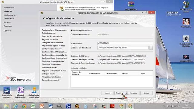
Task: Click the Reglas de instalación step
Action: pos(50,39)
